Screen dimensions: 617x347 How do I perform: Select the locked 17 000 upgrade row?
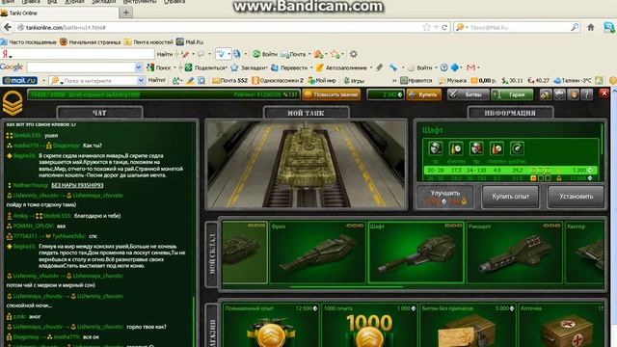(510, 178)
